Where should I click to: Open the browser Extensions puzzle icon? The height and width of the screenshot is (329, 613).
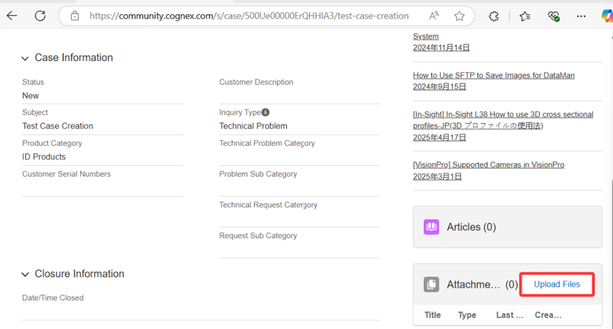494,16
